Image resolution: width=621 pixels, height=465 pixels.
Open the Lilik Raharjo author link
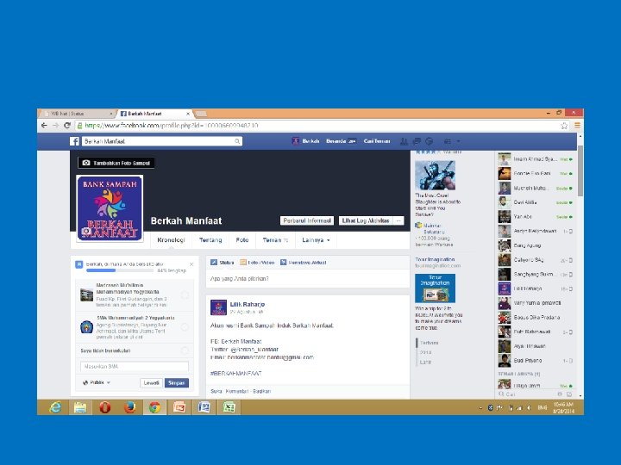248,304
